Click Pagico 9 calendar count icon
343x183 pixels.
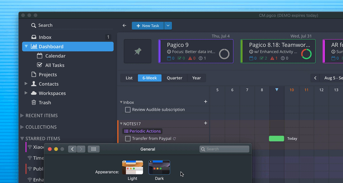coord(169,58)
